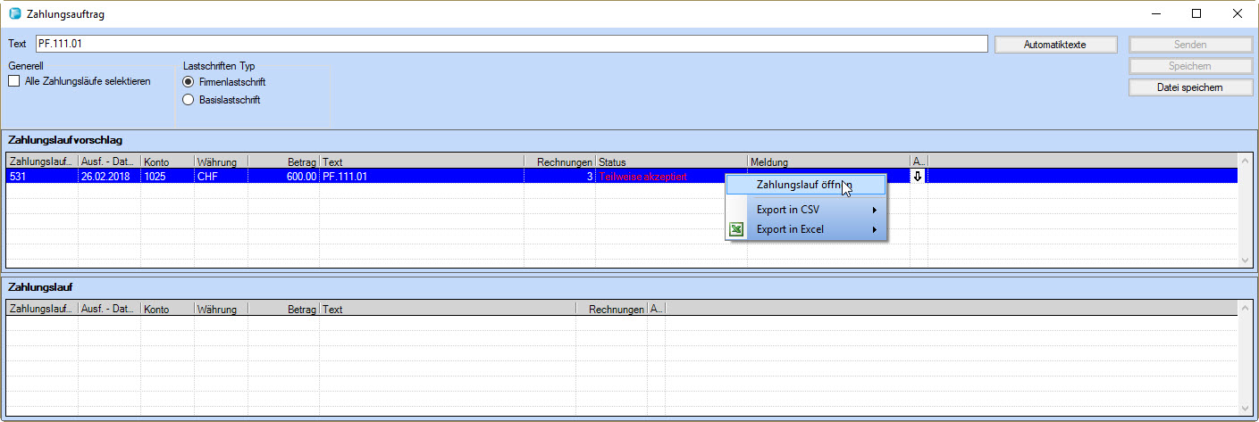The image size is (1259, 422).
Task: Sort by Betrag column in Zahlungslaufvorschlag table
Action: pyautogui.click(x=283, y=161)
